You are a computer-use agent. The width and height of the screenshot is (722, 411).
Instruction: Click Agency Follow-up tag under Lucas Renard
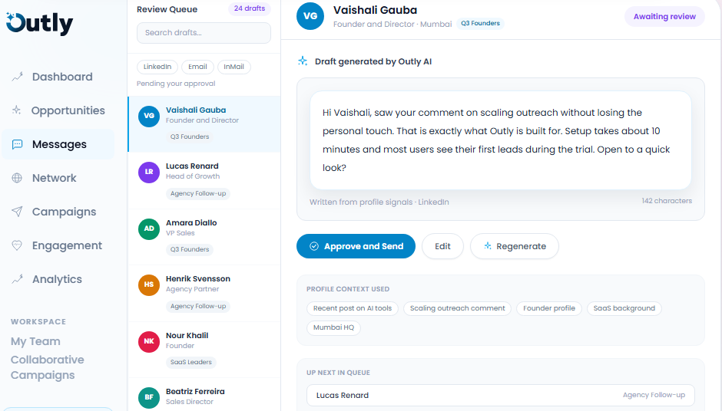(198, 193)
